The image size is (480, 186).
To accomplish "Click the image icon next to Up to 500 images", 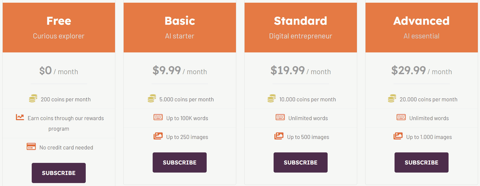I will point(280,136).
